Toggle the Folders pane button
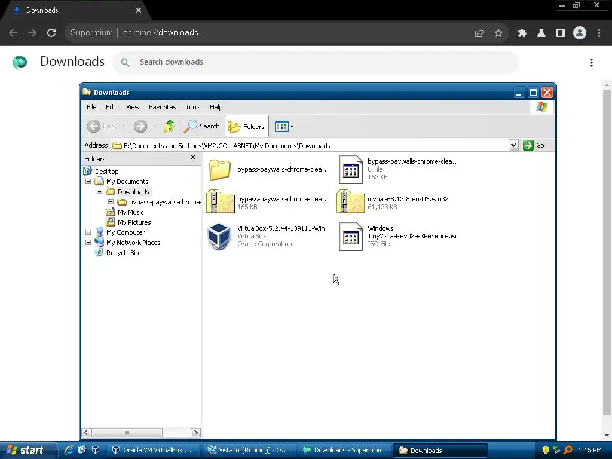The width and height of the screenshot is (612, 459). [x=247, y=126]
